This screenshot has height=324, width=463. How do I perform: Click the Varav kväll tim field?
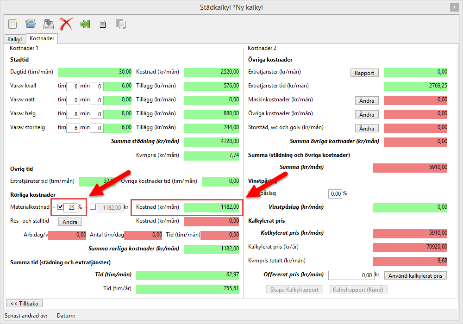(73, 86)
